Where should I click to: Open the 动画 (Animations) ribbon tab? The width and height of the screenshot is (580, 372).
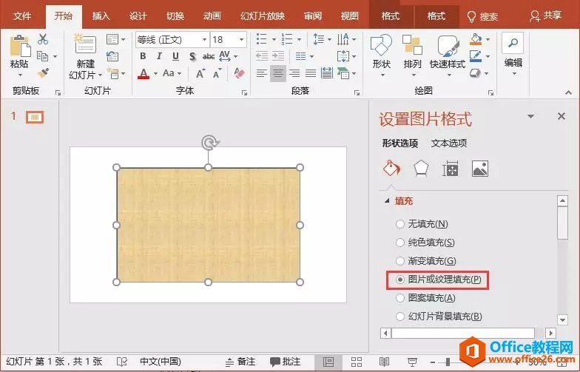[212, 16]
